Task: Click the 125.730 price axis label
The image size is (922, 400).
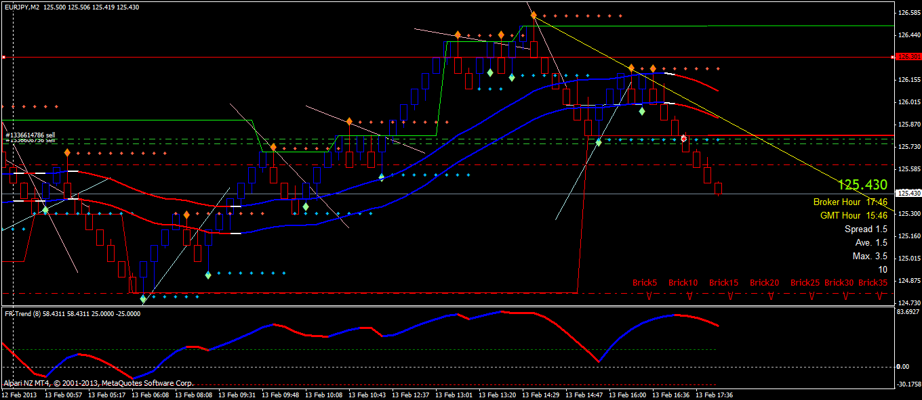Action: 909,147
